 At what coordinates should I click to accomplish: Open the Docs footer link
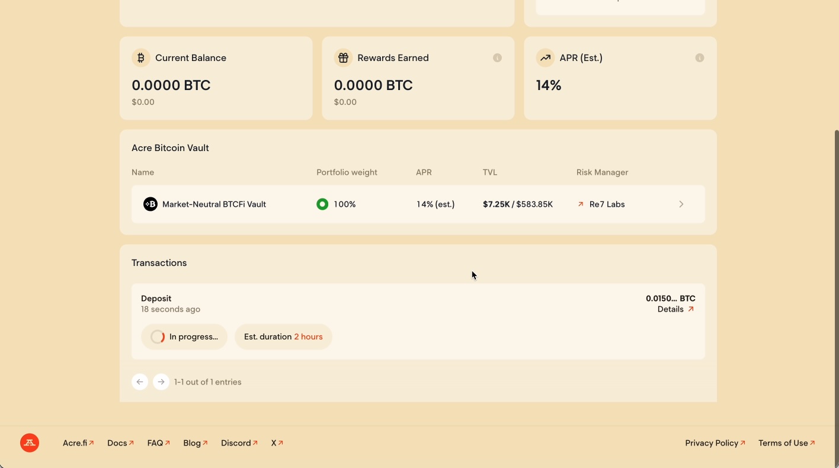(x=120, y=443)
